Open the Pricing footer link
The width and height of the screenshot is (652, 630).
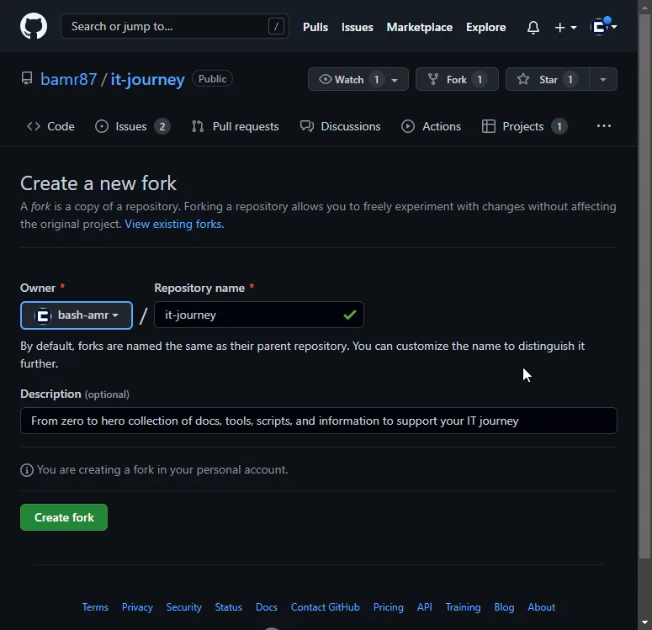[389, 607]
